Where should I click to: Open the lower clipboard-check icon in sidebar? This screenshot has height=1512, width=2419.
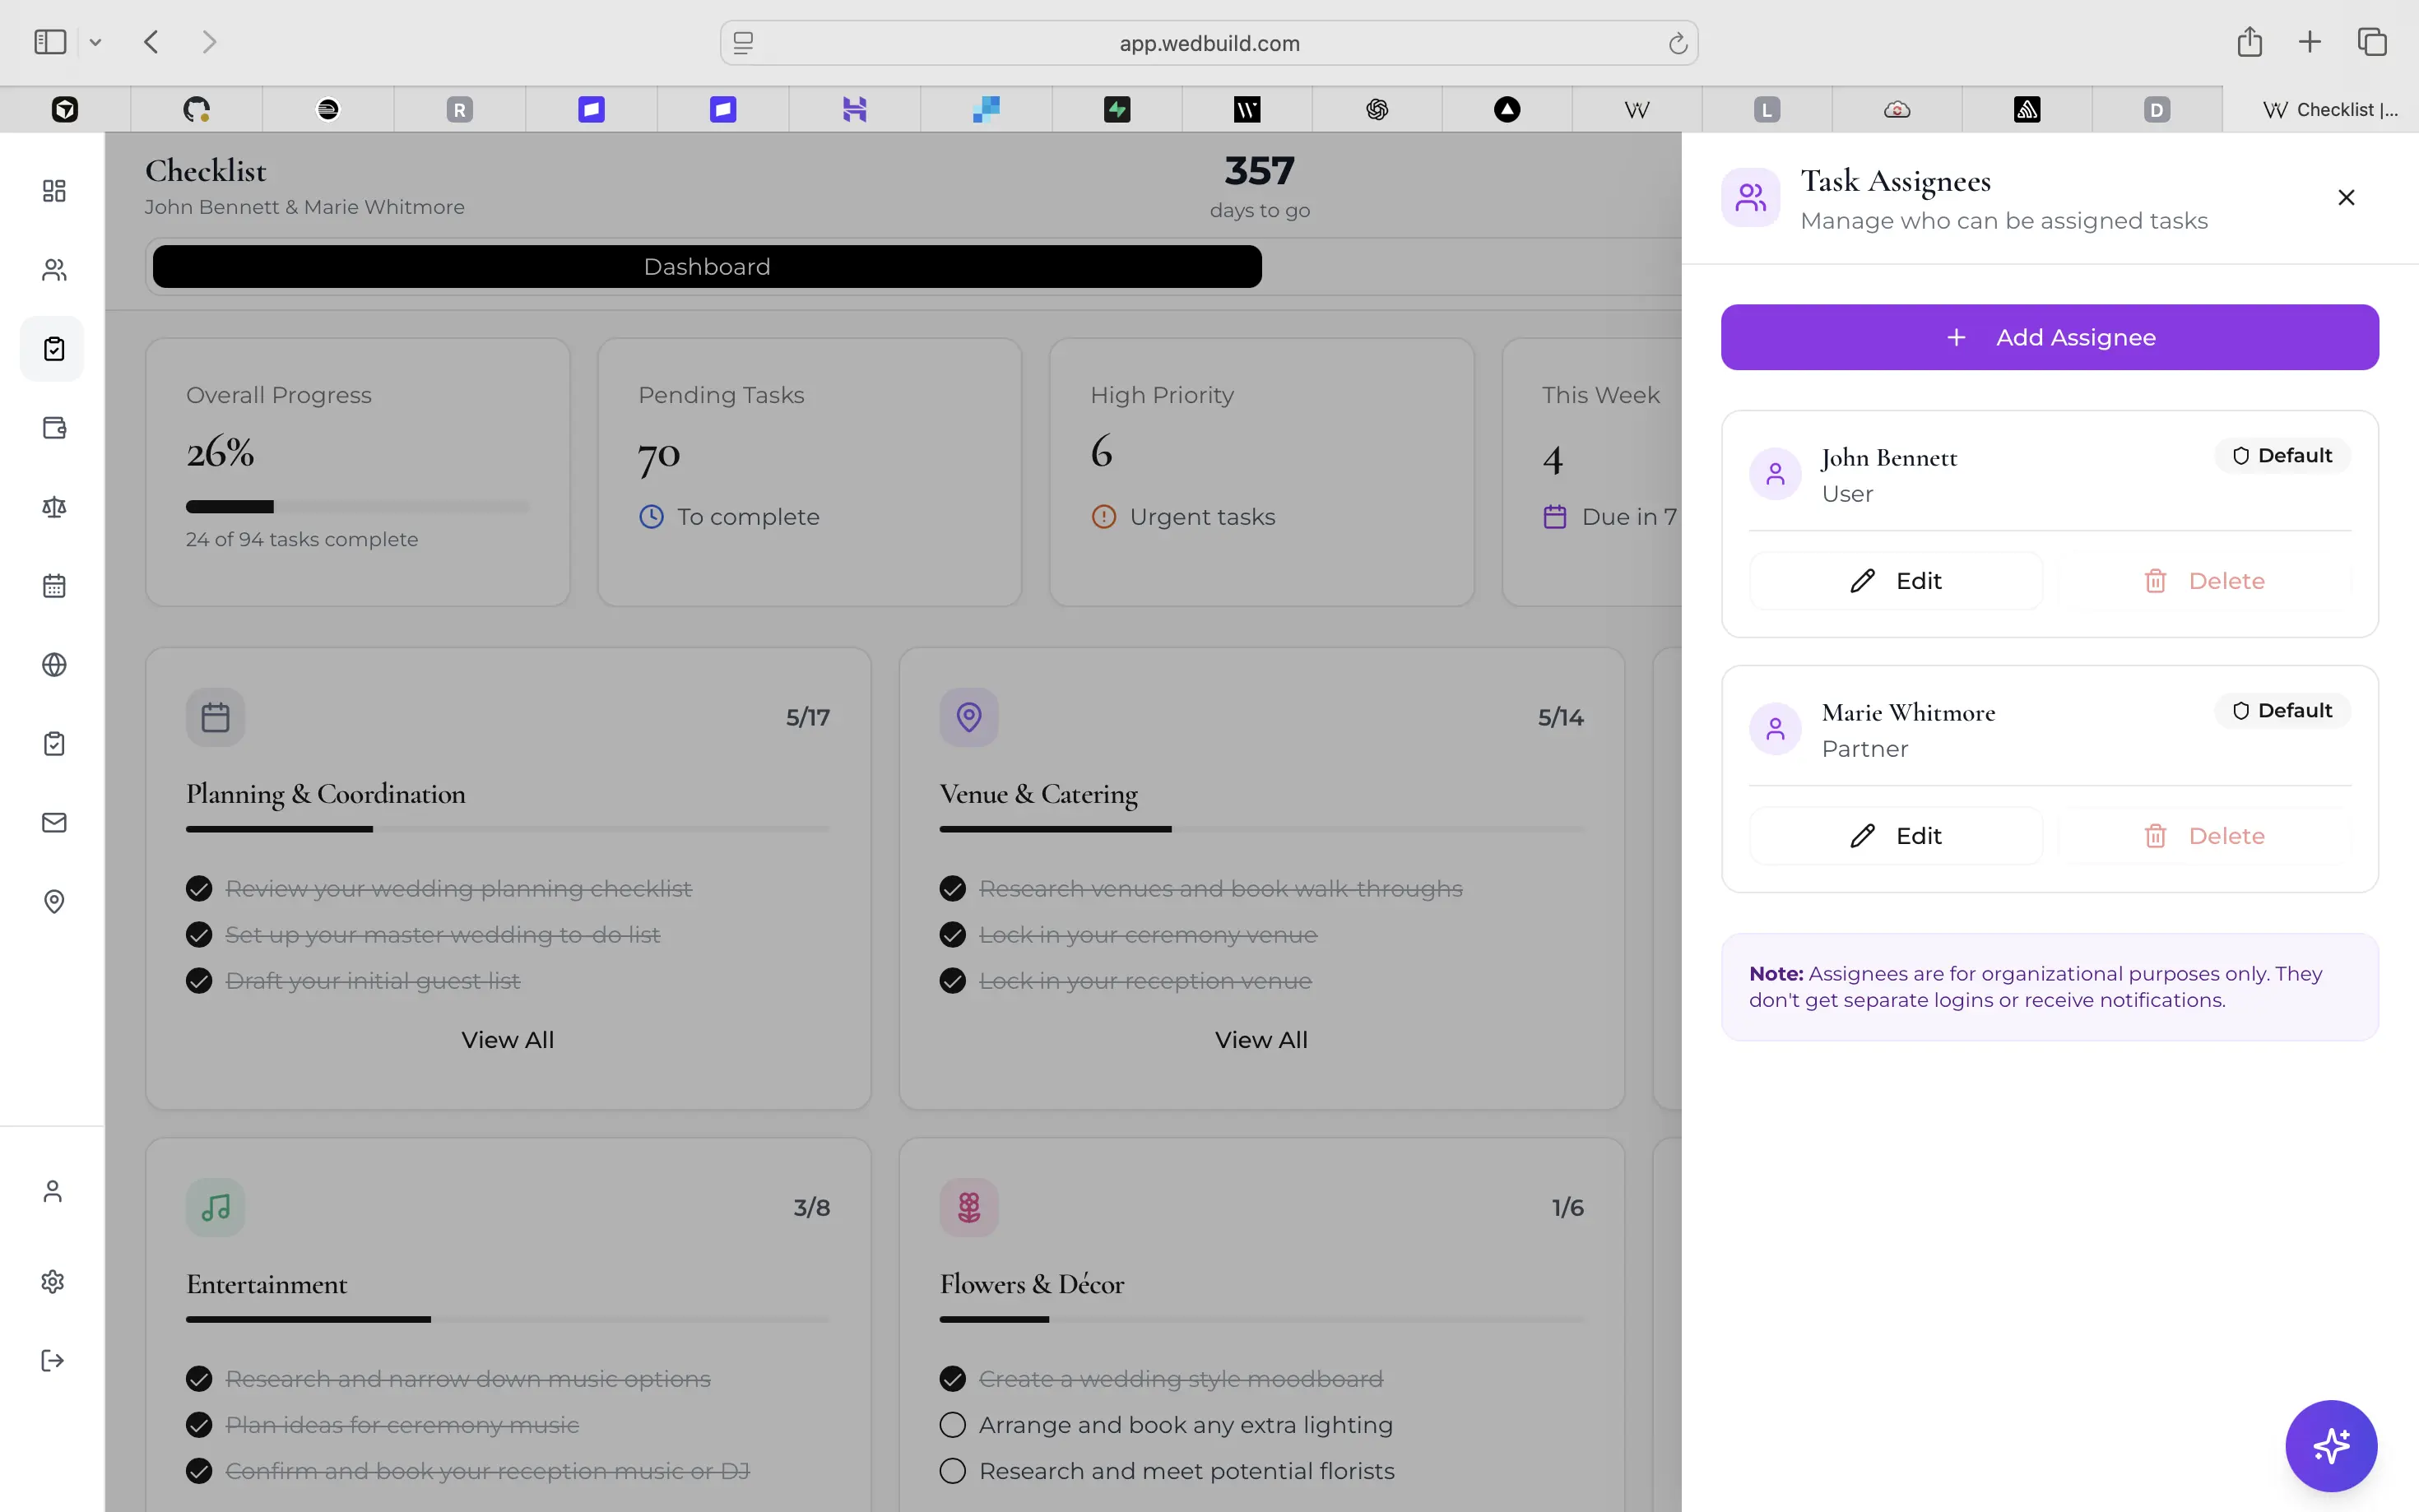[54, 744]
